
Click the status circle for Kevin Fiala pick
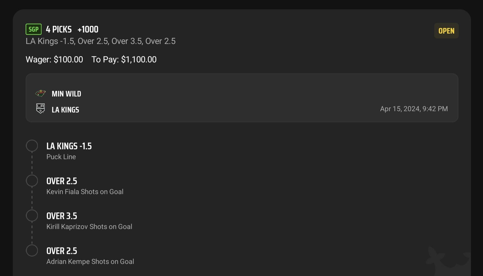point(32,181)
